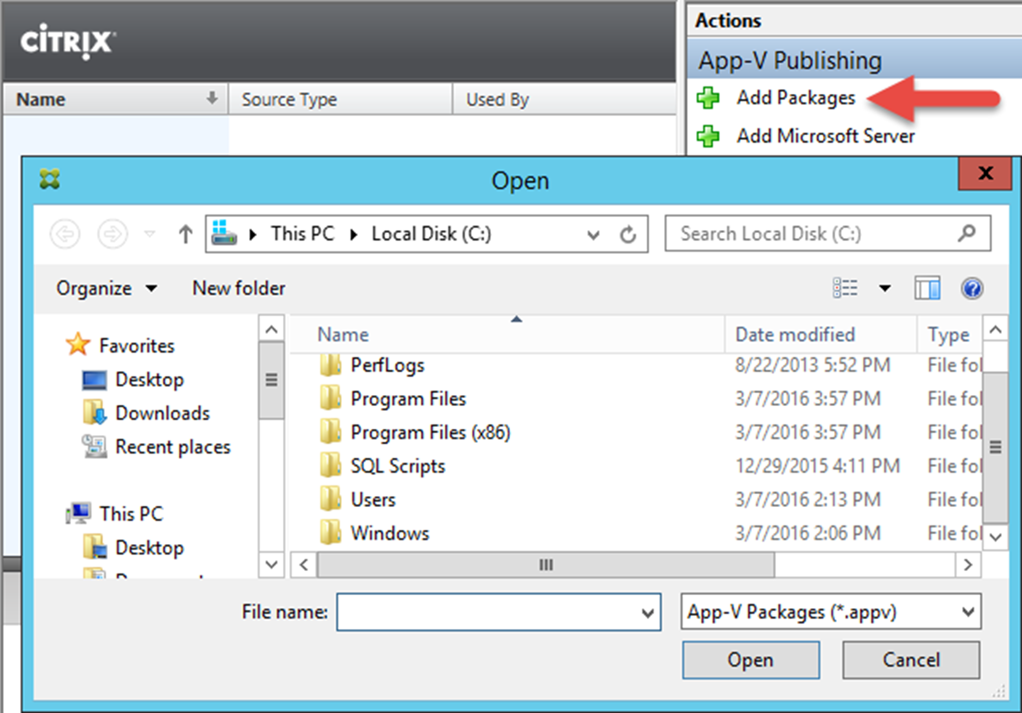
Task: Select the Users folder name
Action: pos(373,499)
